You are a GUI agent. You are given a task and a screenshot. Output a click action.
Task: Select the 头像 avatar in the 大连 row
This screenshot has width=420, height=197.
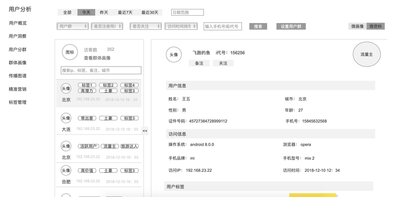(66, 118)
